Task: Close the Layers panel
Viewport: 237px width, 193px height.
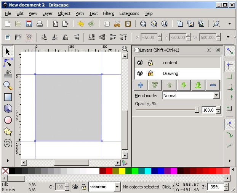Action: coord(218,50)
